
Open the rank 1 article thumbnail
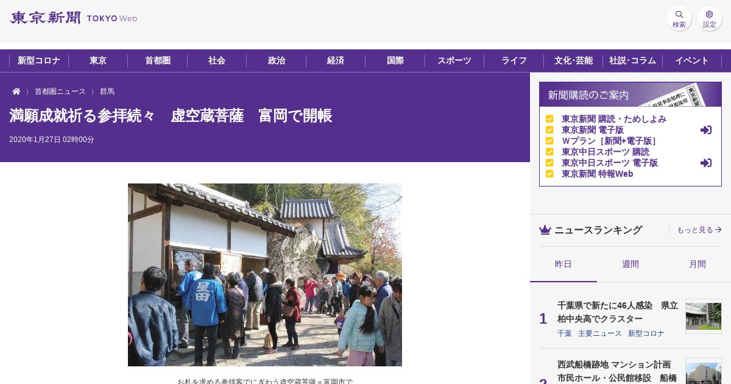click(x=704, y=316)
